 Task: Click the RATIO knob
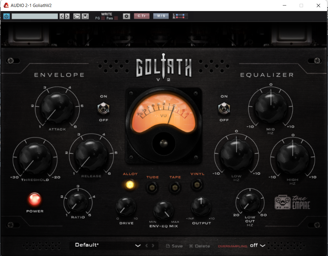pyautogui.click(x=78, y=202)
